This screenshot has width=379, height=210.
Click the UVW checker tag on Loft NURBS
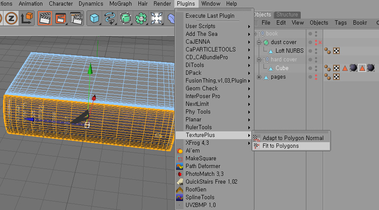coord(337,51)
